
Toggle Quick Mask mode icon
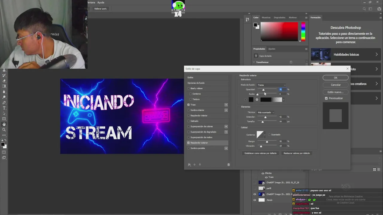4,152
